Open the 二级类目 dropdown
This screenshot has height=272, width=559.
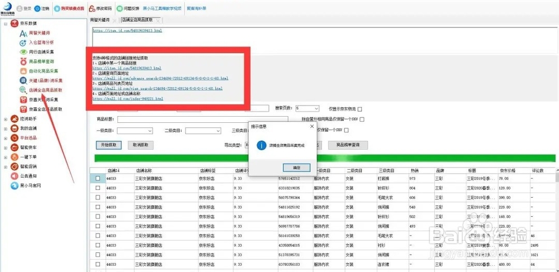point(203,131)
